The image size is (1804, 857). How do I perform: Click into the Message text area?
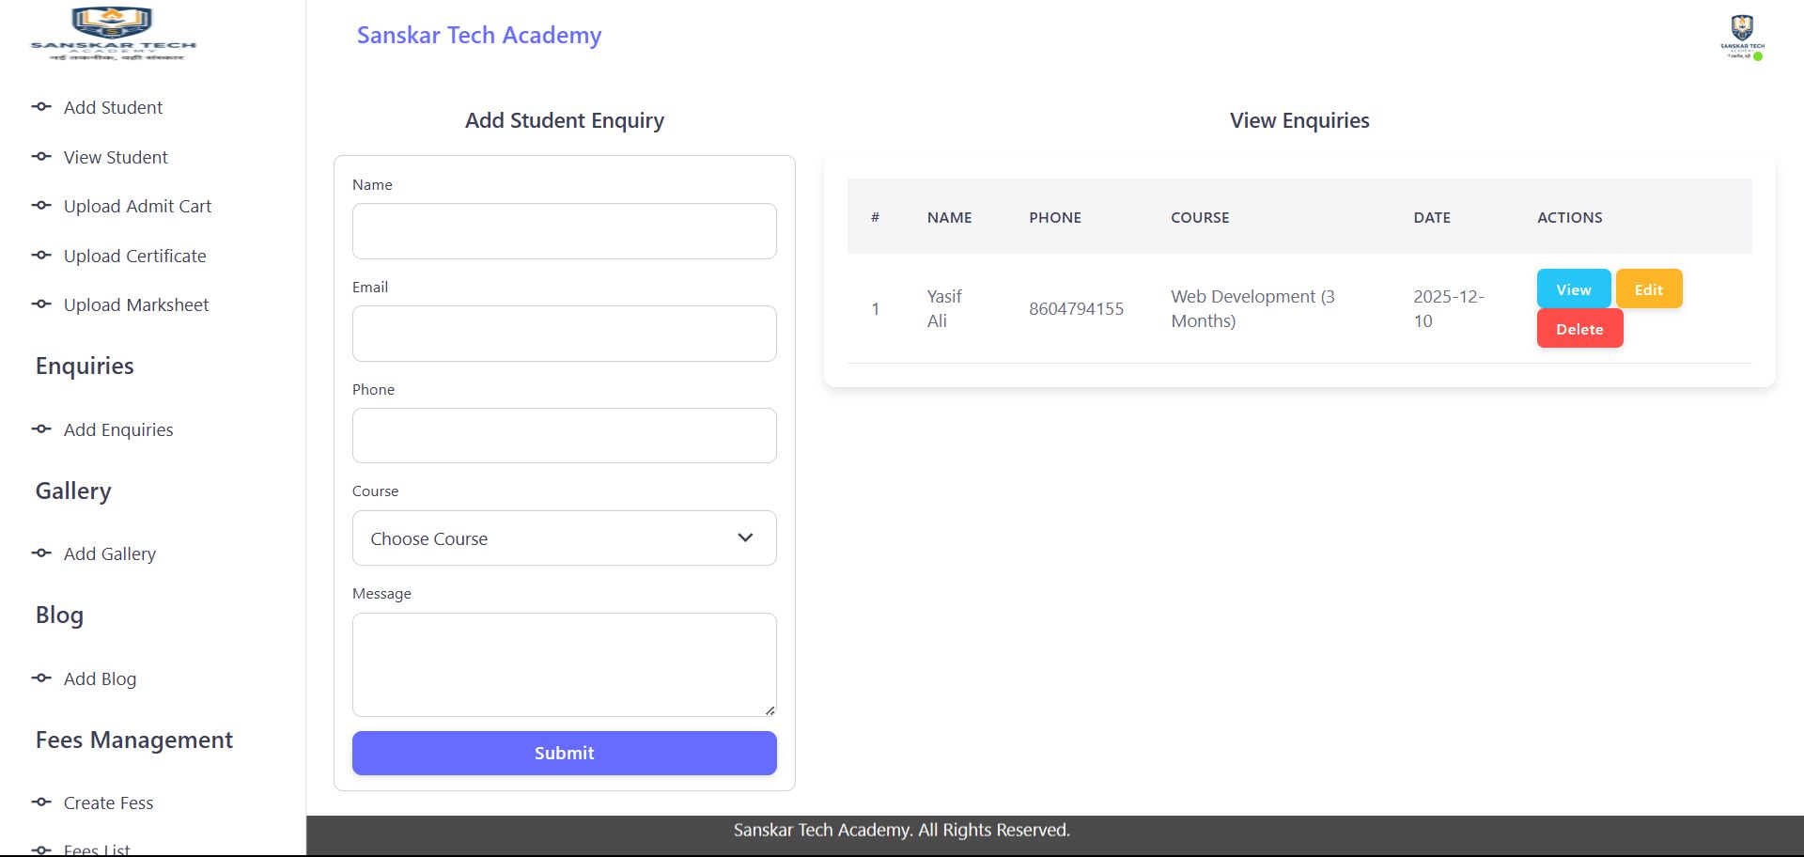pos(564,664)
